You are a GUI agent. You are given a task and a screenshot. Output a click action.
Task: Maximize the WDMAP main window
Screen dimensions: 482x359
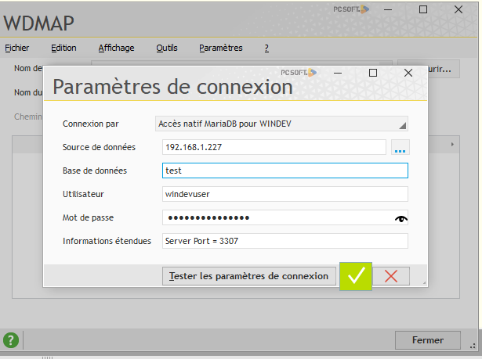(x=423, y=9)
